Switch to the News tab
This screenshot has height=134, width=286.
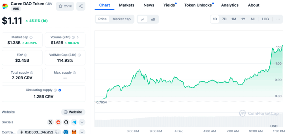(149, 5)
